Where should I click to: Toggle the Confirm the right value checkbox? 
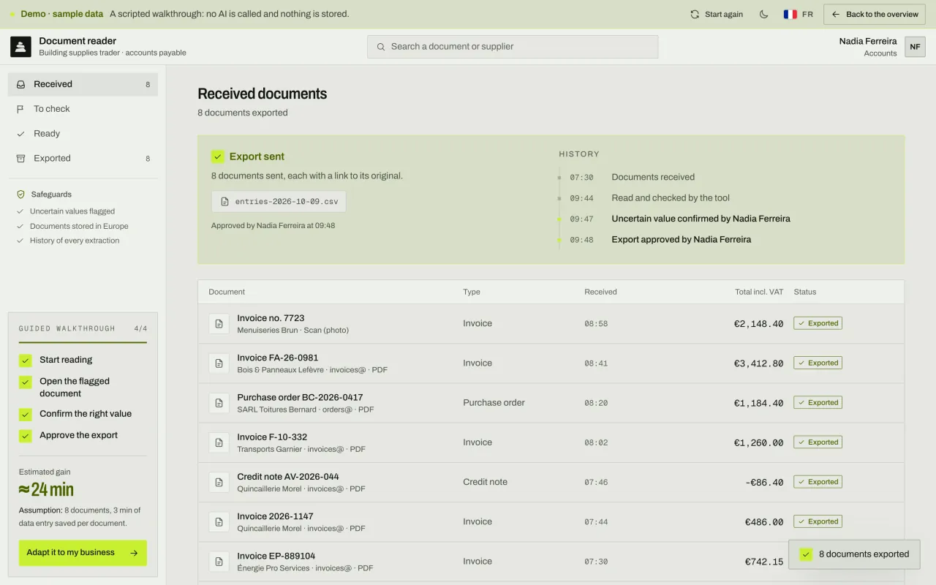click(x=26, y=415)
